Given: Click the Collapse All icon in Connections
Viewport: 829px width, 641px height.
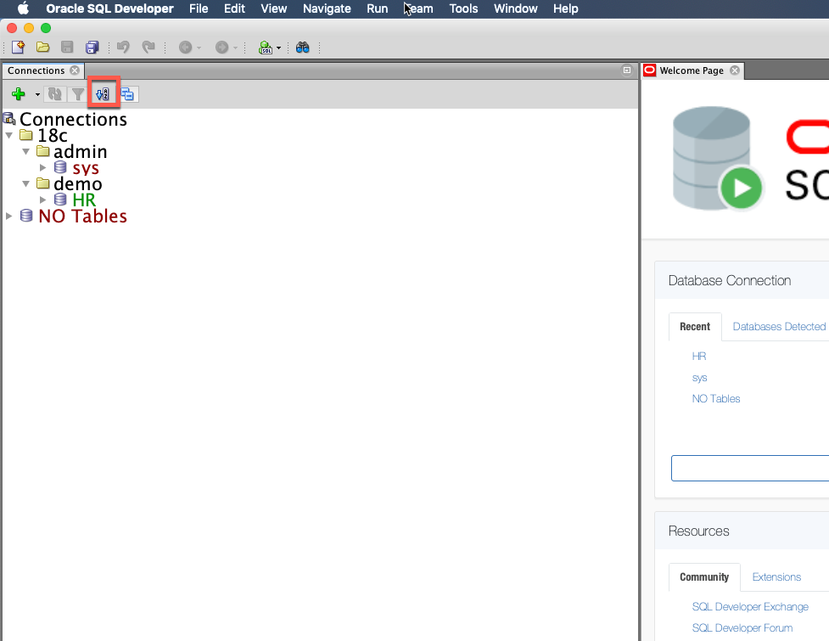Looking at the screenshot, I should pos(127,94).
